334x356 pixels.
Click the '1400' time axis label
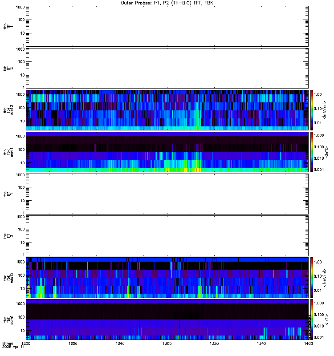(x=308, y=344)
